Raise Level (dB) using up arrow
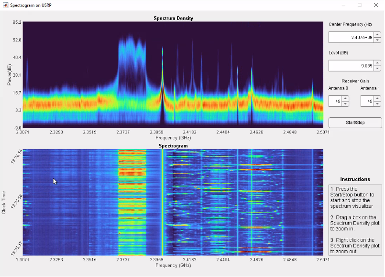Viewport: 385px width, 277px height. 377,63
